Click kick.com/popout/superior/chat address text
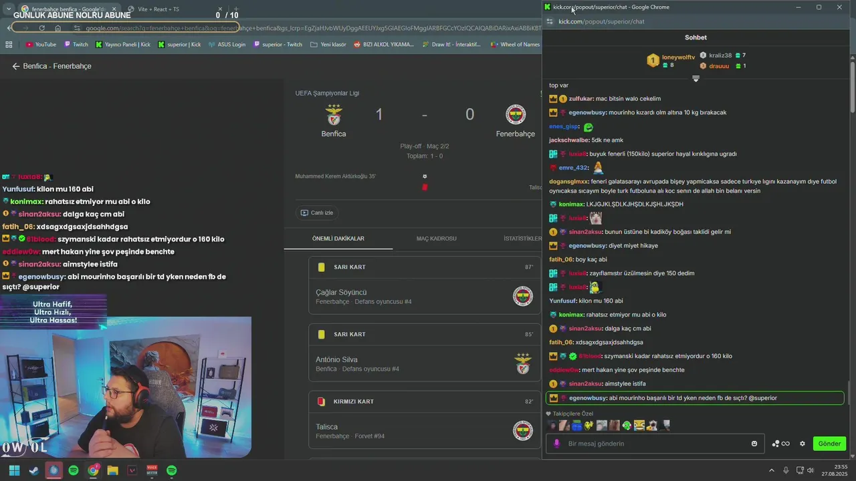This screenshot has height=481, width=856. [x=601, y=21]
